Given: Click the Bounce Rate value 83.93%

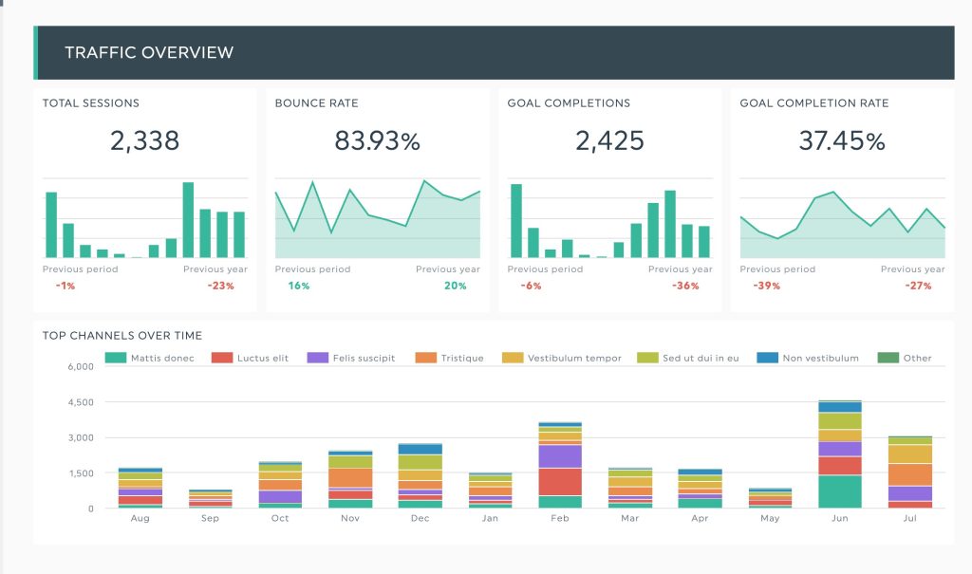Looking at the screenshot, I should pyautogui.click(x=377, y=141).
